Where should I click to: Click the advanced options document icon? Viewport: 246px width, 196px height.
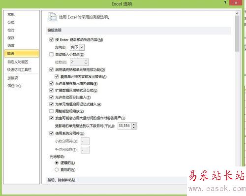point(52,17)
